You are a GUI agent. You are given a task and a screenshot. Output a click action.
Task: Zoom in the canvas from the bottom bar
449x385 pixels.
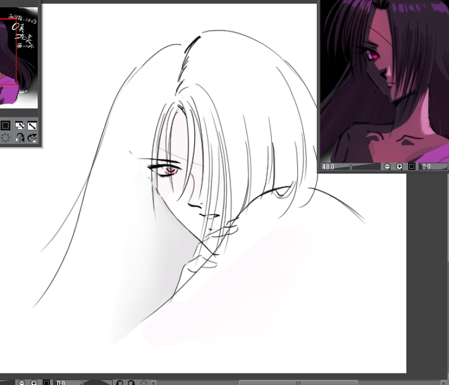click(x=34, y=383)
